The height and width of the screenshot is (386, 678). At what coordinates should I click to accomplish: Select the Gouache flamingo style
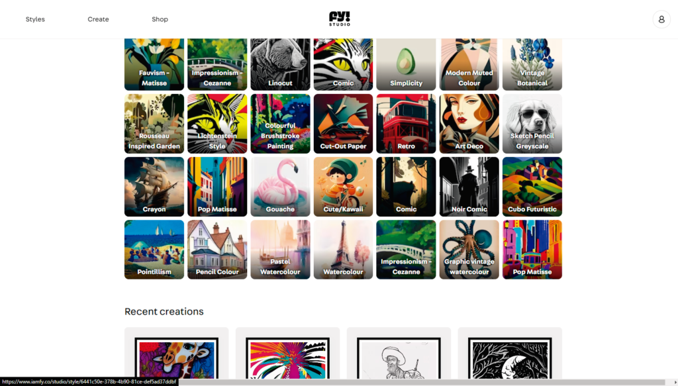tap(280, 187)
